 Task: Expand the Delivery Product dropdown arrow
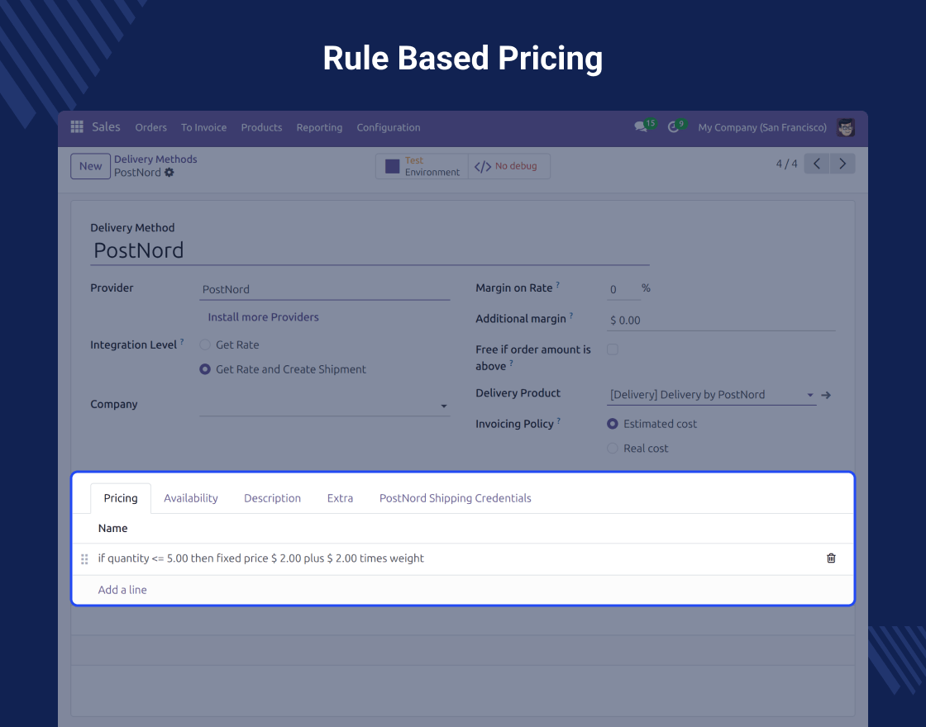pos(810,395)
